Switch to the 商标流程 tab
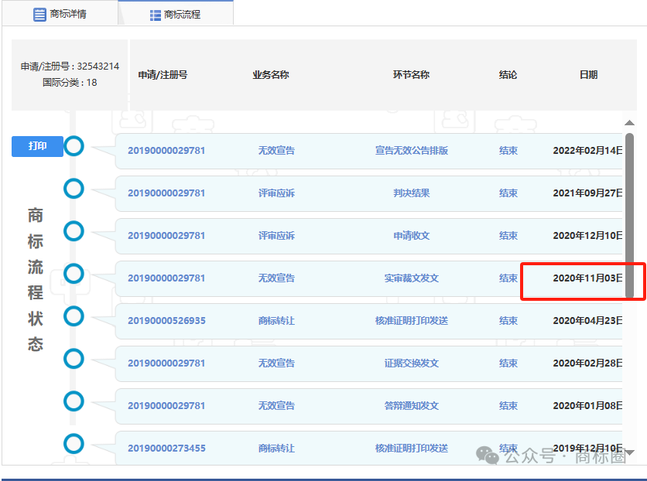647x481 pixels. point(176,14)
